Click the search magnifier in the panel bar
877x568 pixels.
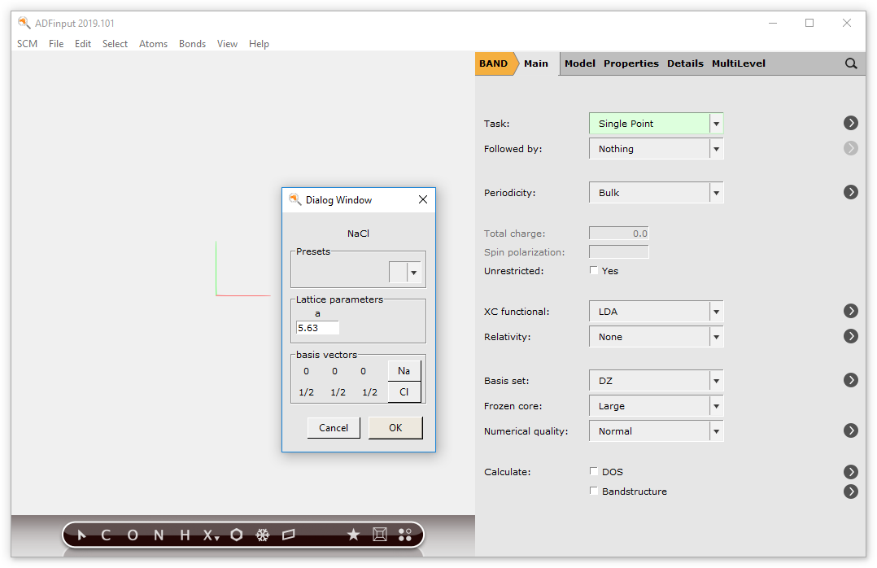coord(851,63)
